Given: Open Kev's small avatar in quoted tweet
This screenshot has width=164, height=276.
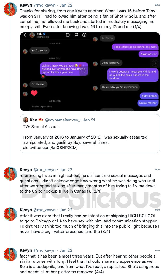Looking at the screenshot, I should coord(25,120).
